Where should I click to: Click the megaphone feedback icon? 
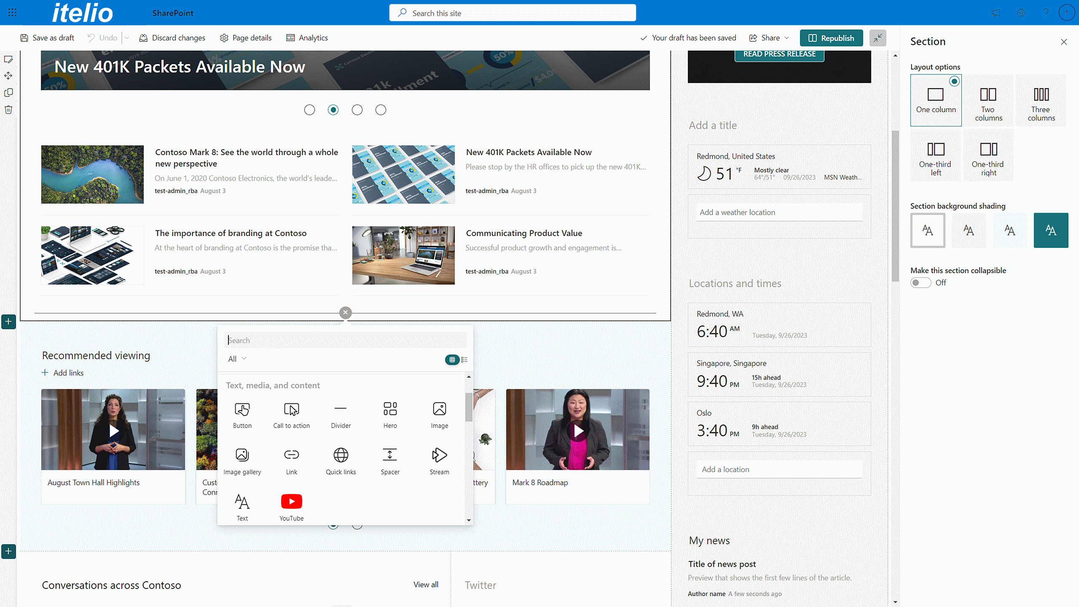click(x=996, y=13)
